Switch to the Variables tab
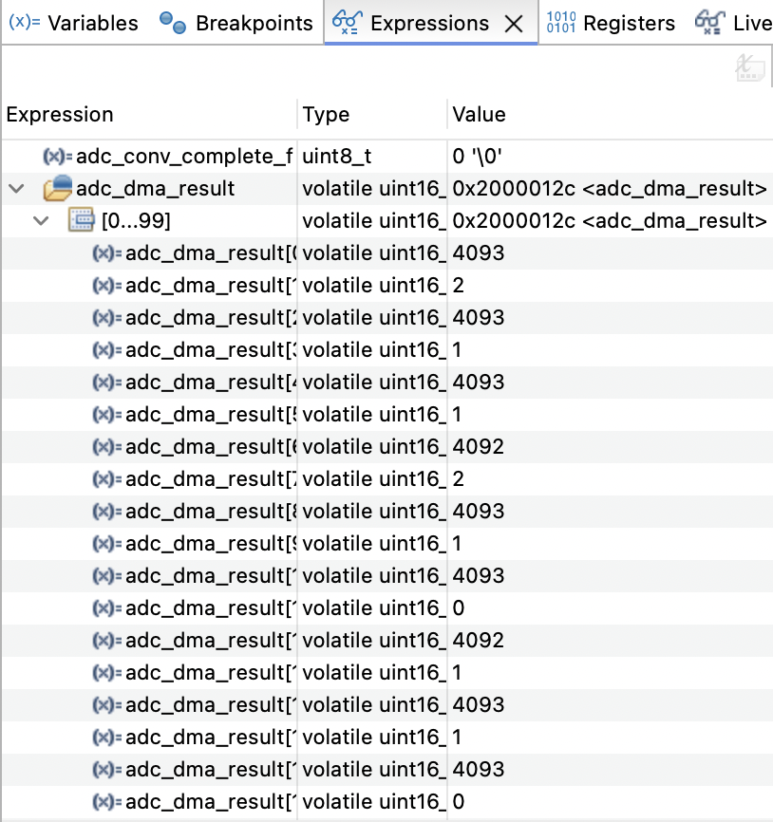 pyautogui.click(x=92, y=23)
